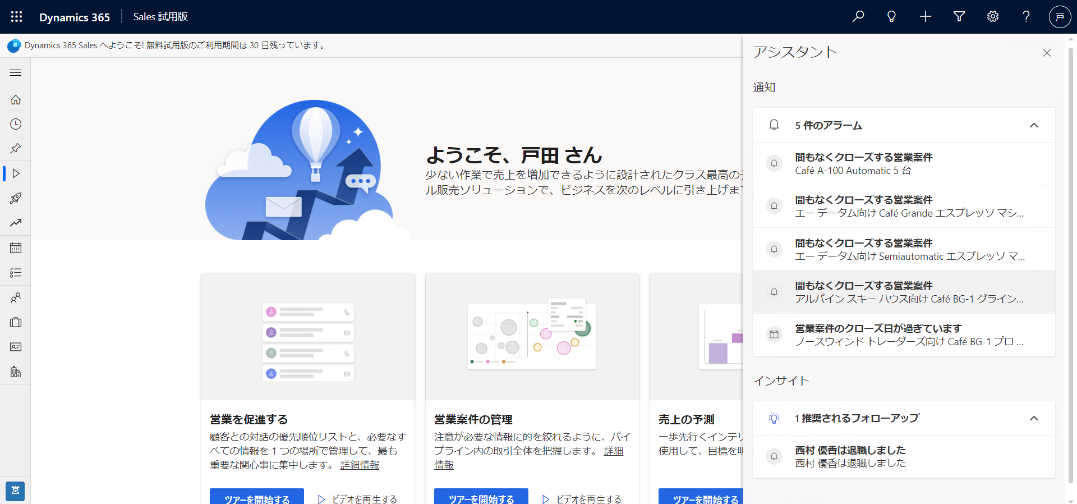
Task: Open the Pinned items icon
Action: (x=16, y=149)
